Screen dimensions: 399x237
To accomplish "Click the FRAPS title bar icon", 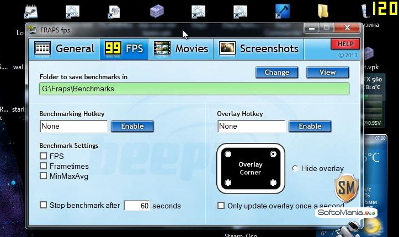I will click(x=33, y=30).
